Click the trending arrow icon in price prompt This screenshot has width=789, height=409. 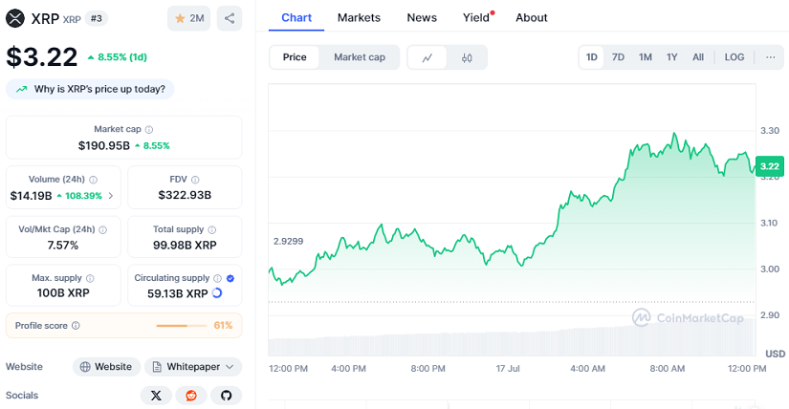click(x=22, y=89)
